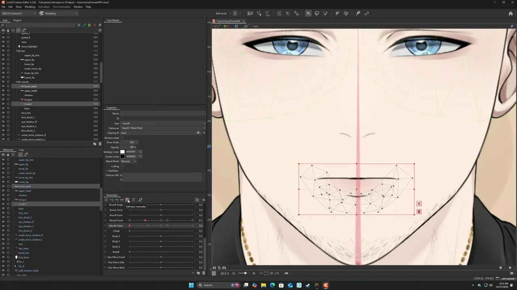Toggle visibility of the tongue part
Image resolution: width=517 pixels, height=290 pixels.
3,99
